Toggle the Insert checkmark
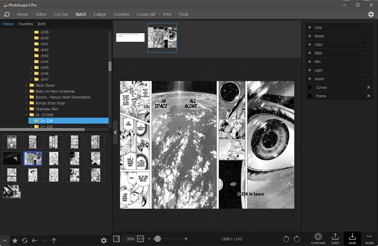This screenshot has width=378, height=246. point(368,79)
